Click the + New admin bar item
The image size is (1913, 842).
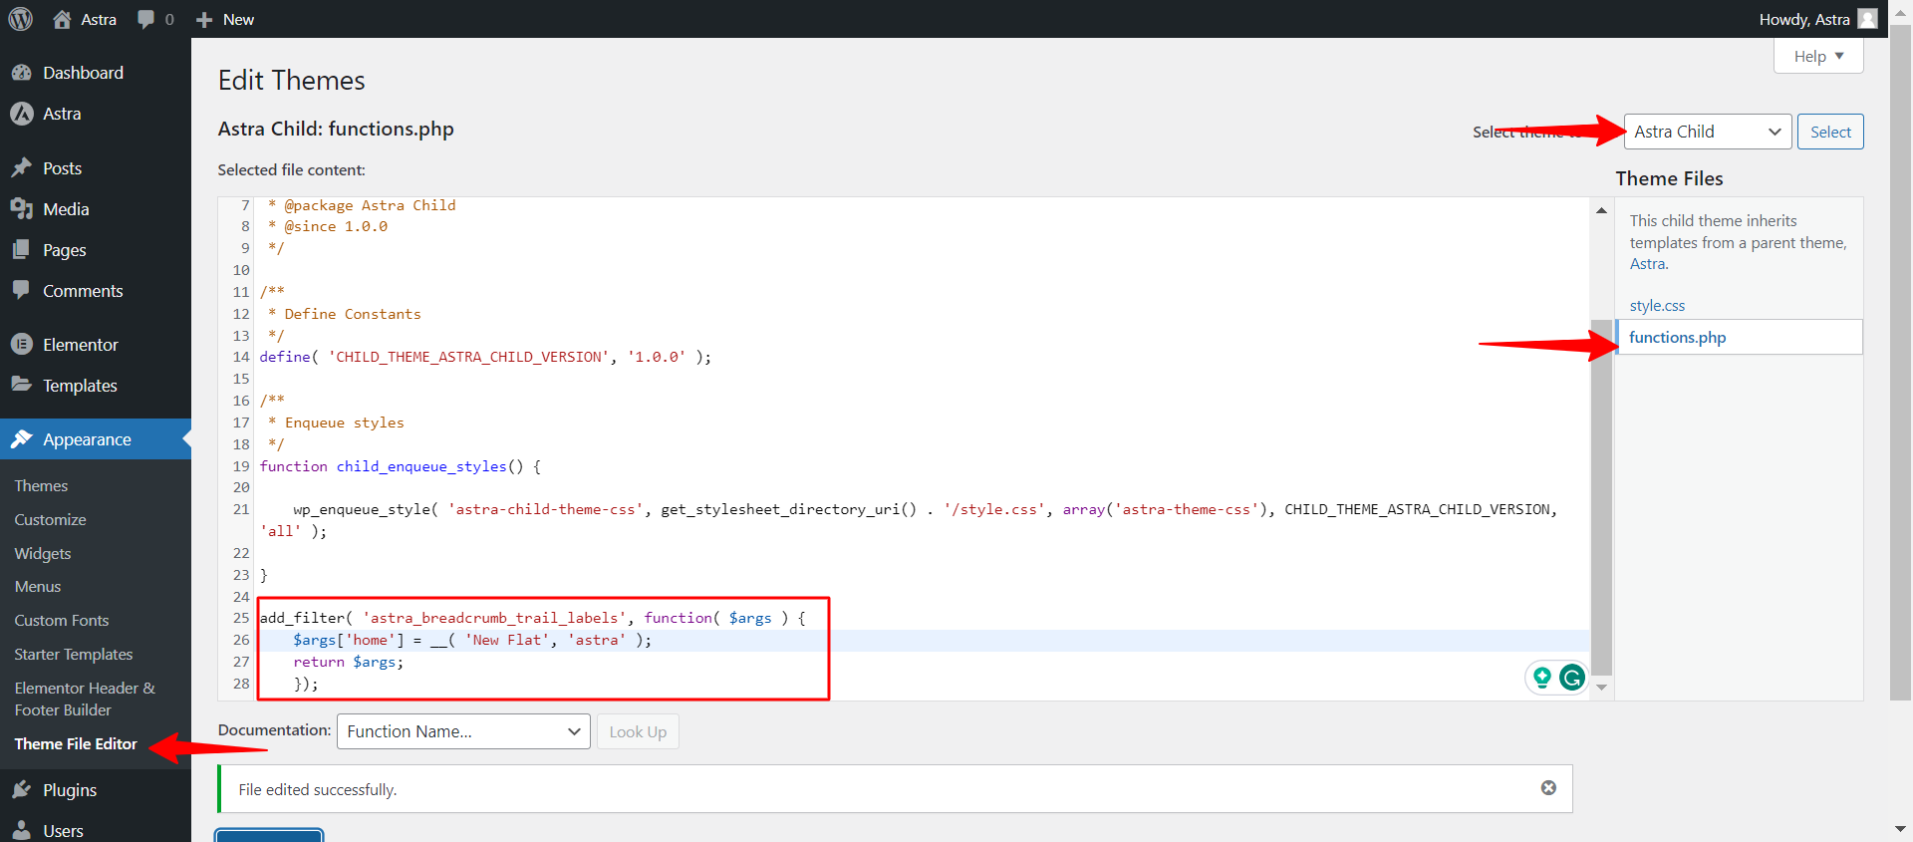pyautogui.click(x=225, y=19)
